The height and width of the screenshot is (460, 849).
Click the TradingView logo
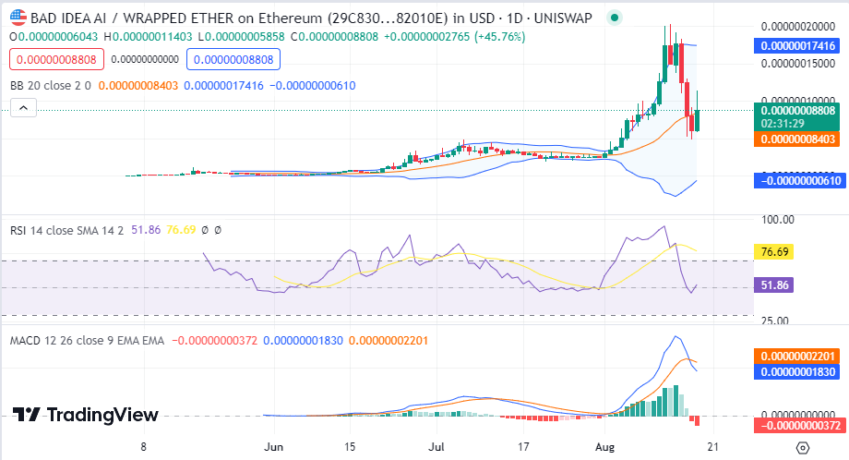(x=86, y=415)
